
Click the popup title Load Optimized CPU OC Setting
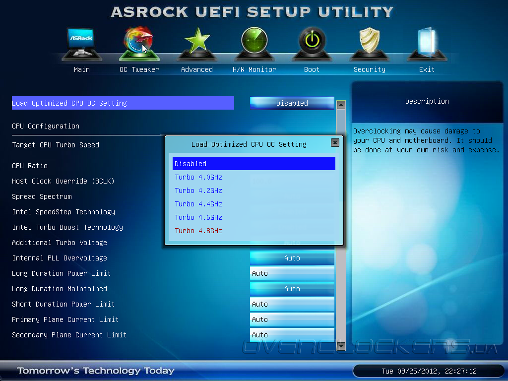(x=249, y=144)
